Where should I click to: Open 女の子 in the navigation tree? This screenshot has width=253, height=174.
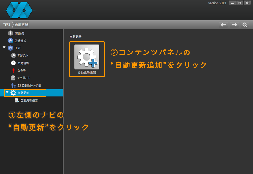21,70
